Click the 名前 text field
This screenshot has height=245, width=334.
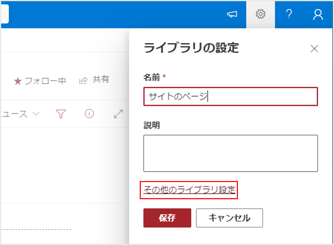tap(230, 96)
